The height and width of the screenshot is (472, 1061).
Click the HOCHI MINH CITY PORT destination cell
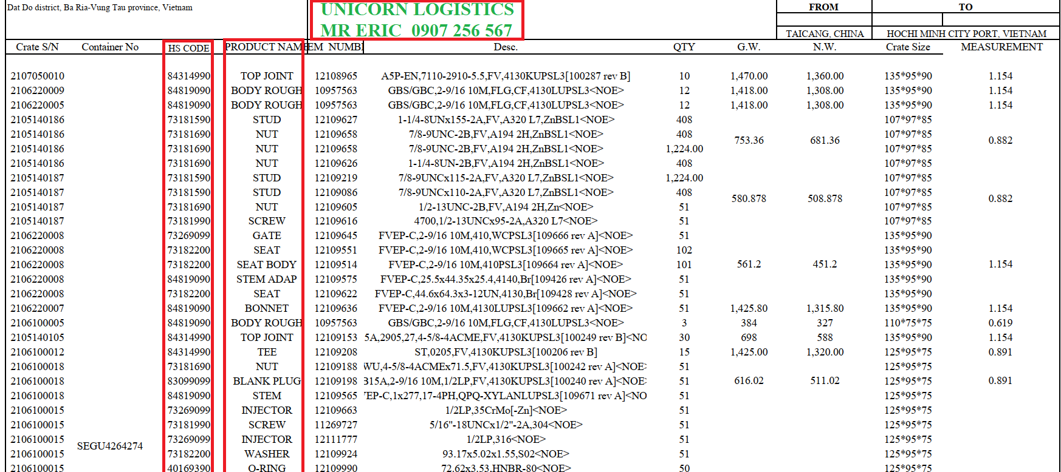(966, 34)
